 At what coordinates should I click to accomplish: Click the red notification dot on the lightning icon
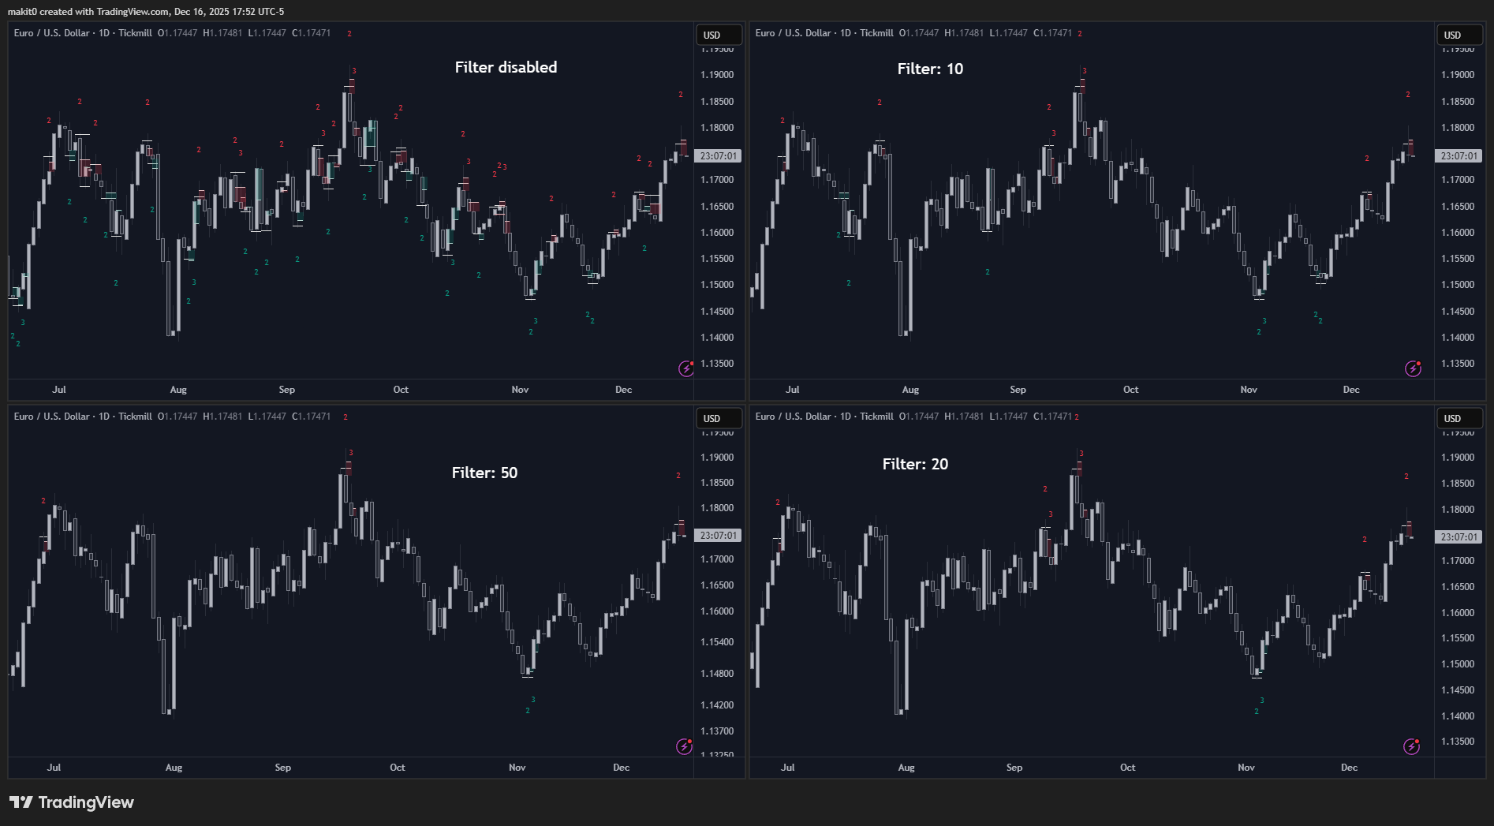pos(691,361)
